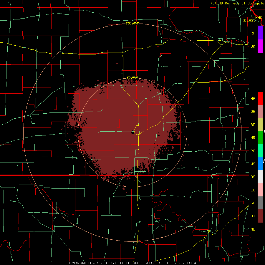Select the WS blue legend swatch
Viewport: 265px width, 265px height.
pyautogui.click(x=260, y=164)
